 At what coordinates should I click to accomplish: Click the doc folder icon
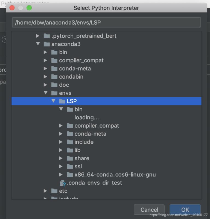(54, 85)
